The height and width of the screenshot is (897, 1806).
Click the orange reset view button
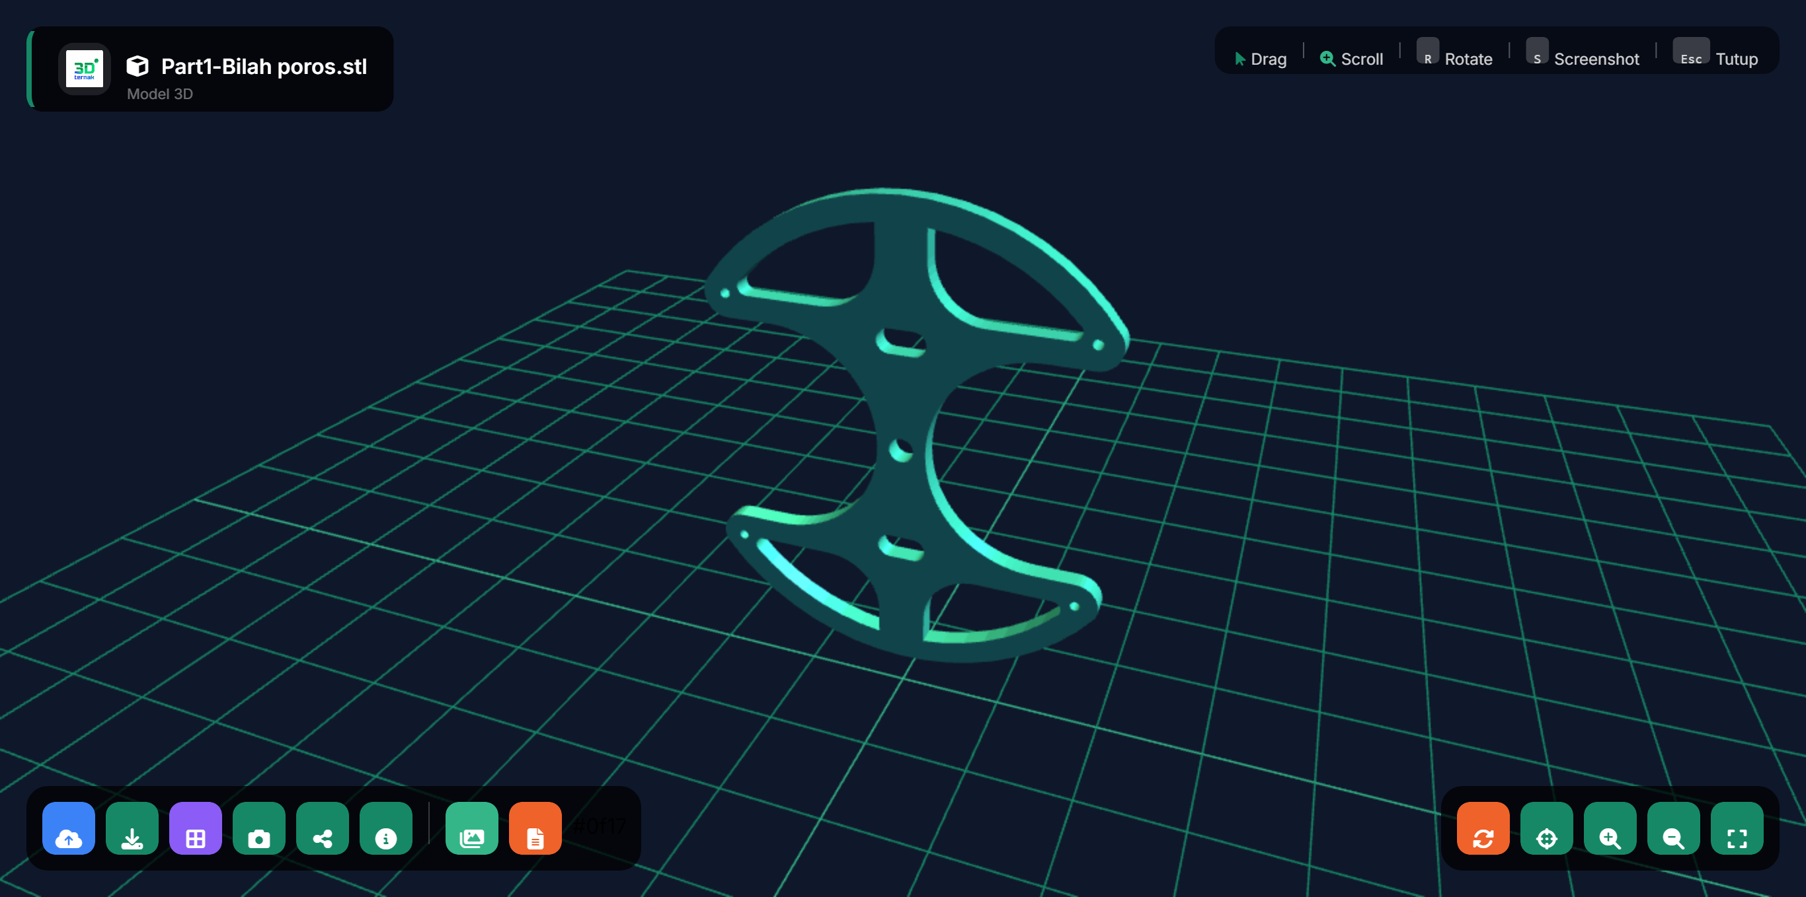tap(1483, 828)
